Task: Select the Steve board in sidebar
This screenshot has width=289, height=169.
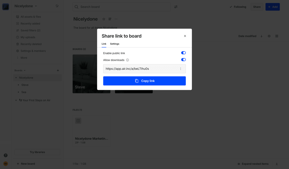Action: [x=25, y=85]
